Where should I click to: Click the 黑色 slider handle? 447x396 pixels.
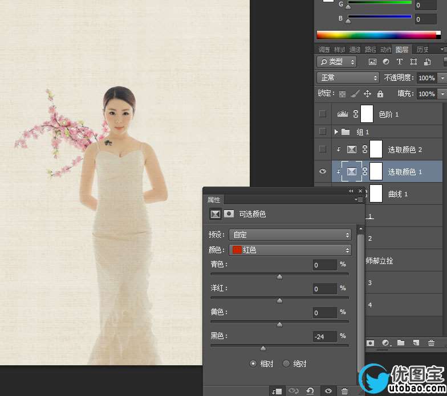(263, 348)
